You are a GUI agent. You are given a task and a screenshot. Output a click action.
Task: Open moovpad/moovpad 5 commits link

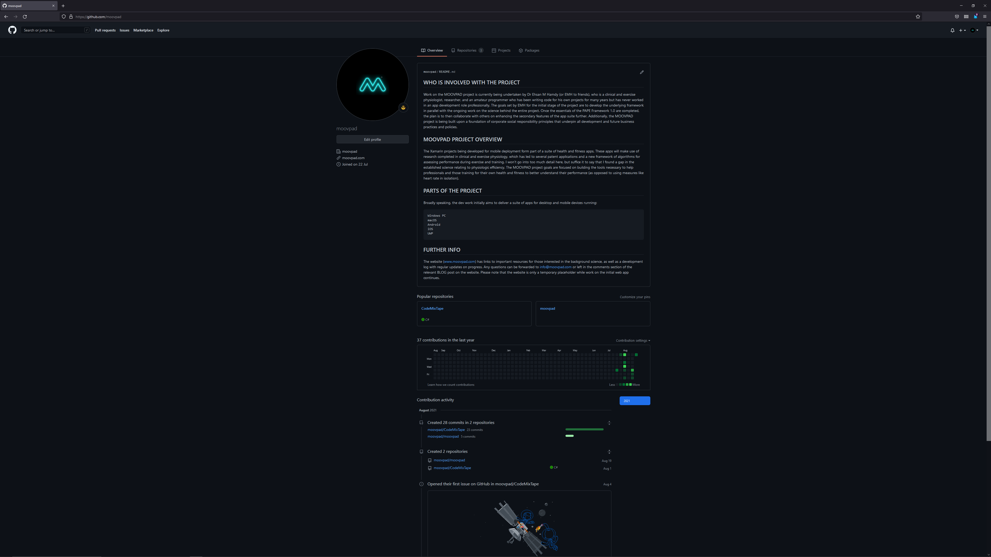(443, 437)
